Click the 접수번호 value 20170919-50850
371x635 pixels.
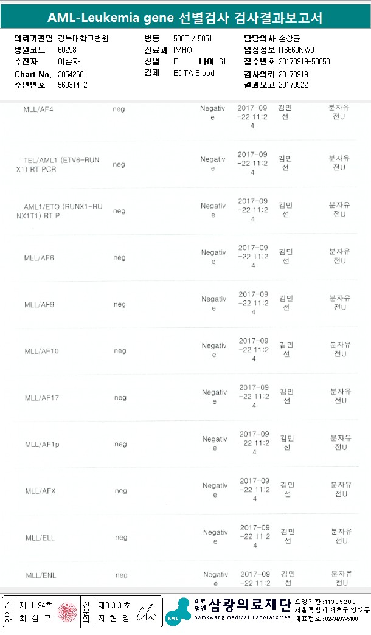click(304, 61)
